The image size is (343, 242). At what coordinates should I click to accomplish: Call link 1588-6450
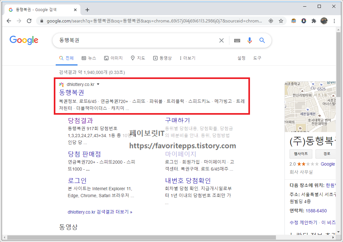coord(316,211)
